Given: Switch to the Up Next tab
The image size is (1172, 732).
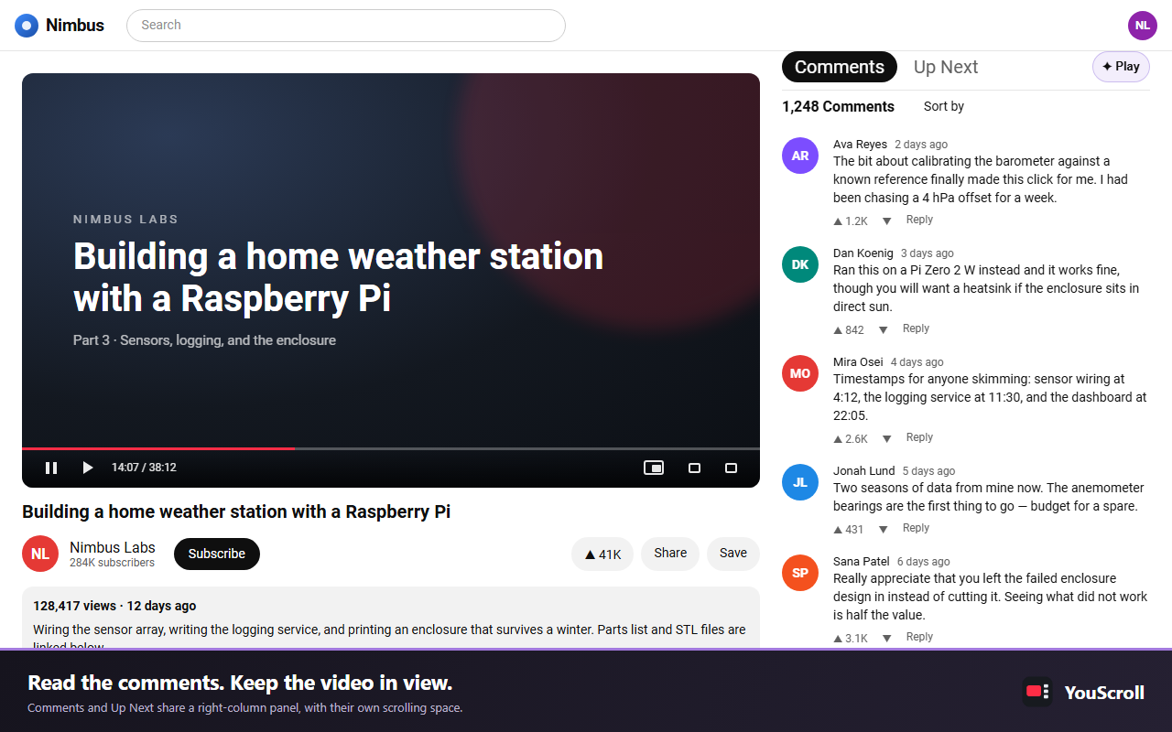Looking at the screenshot, I should pos(946,67).
